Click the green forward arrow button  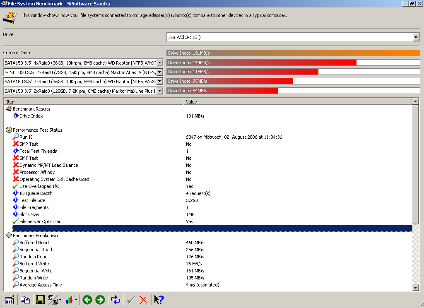tap(100, 300)
